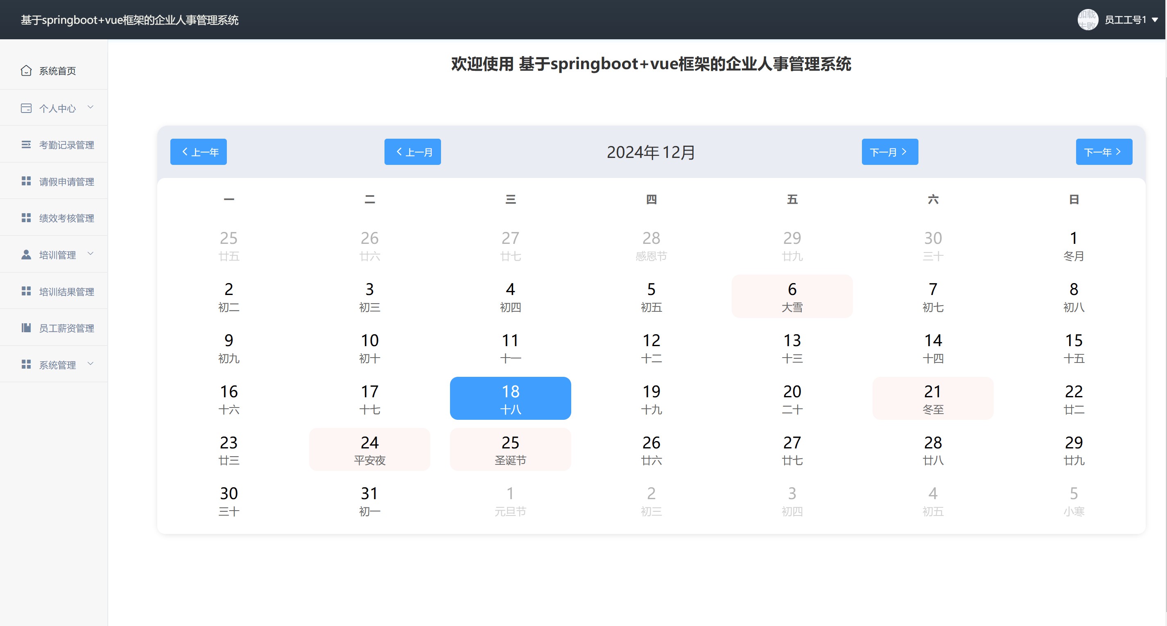Image resolution: width=1167 pixels, height=626 pixels.
Task: Click the grid icon beside 绩效考核管理
Action: click(26, 218)
